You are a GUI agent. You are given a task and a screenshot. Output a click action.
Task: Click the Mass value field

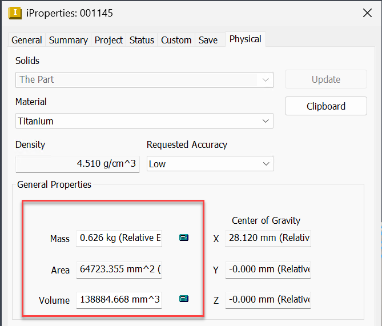click(x=119, y=238)
